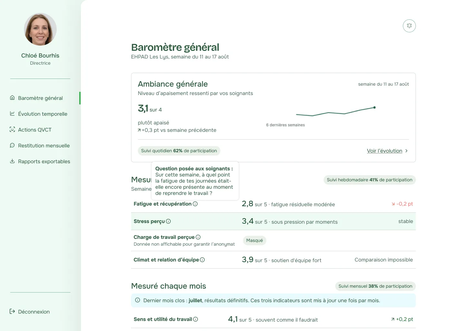Click the chart icon for Évolution temporelle

[x=12, y=114]
